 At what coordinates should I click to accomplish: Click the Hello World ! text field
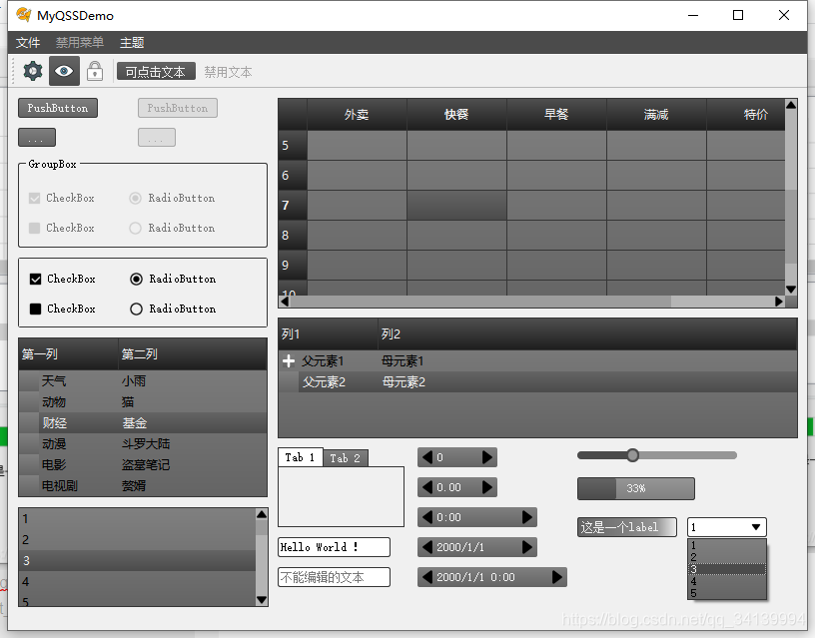click(x=334, y=547)
